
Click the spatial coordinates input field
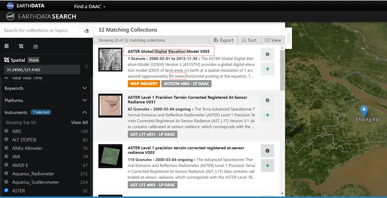(42, 70)
